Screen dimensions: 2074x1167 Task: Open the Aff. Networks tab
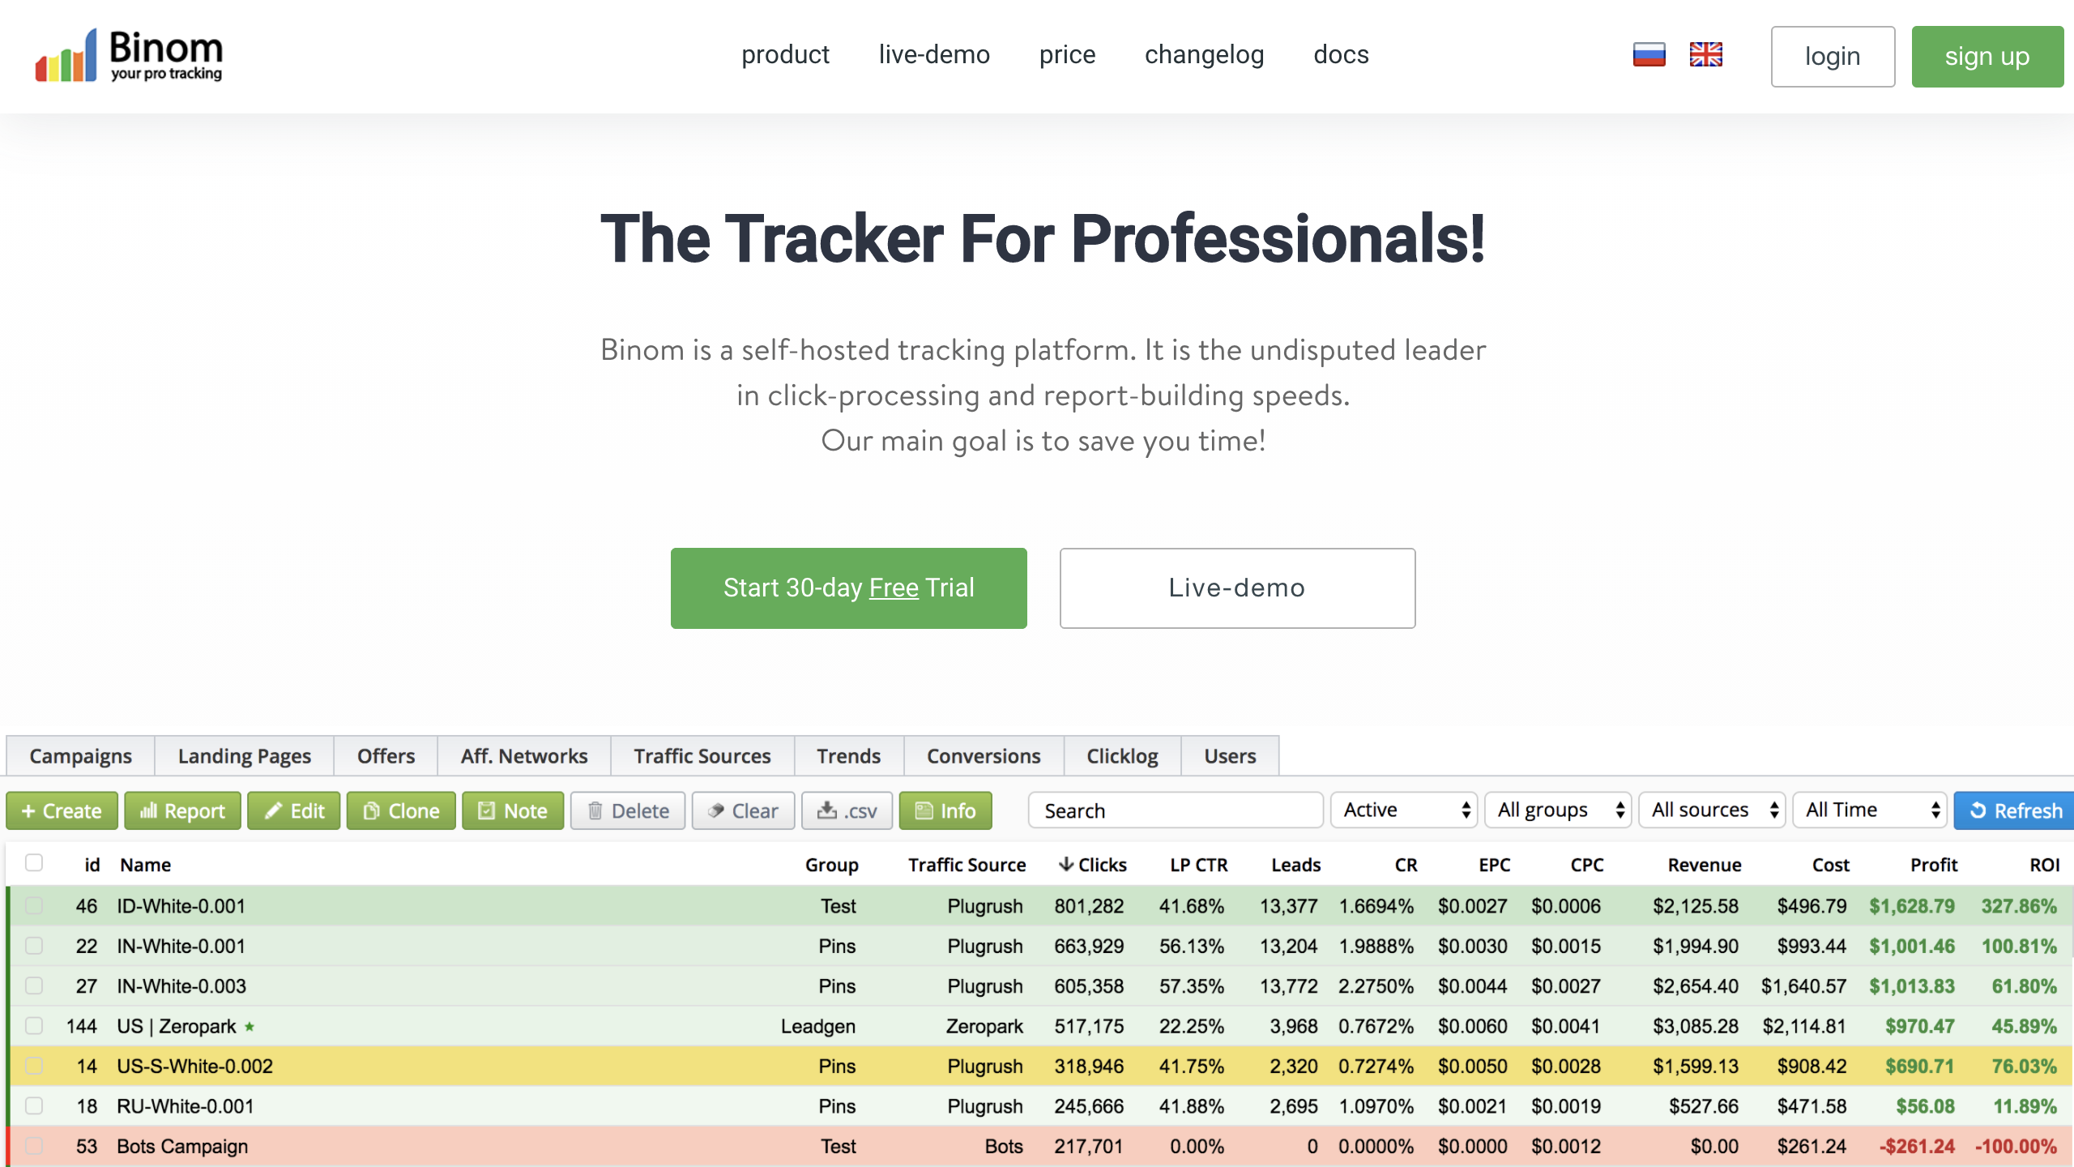point(524,756)
